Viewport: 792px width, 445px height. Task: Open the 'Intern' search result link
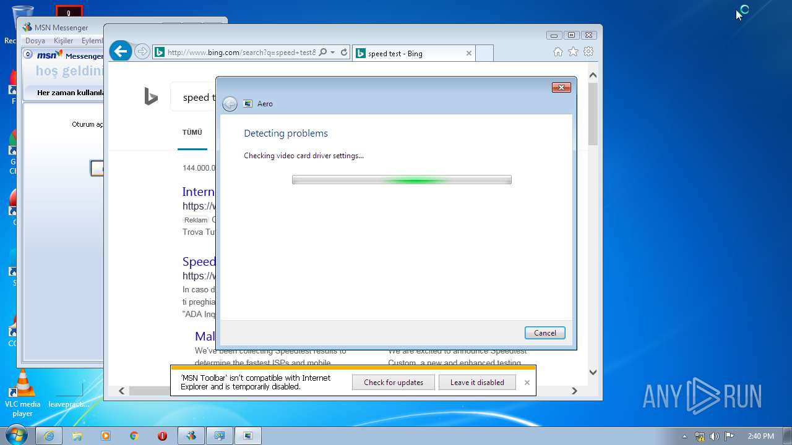pyautogui.click(x=199, y=192)
